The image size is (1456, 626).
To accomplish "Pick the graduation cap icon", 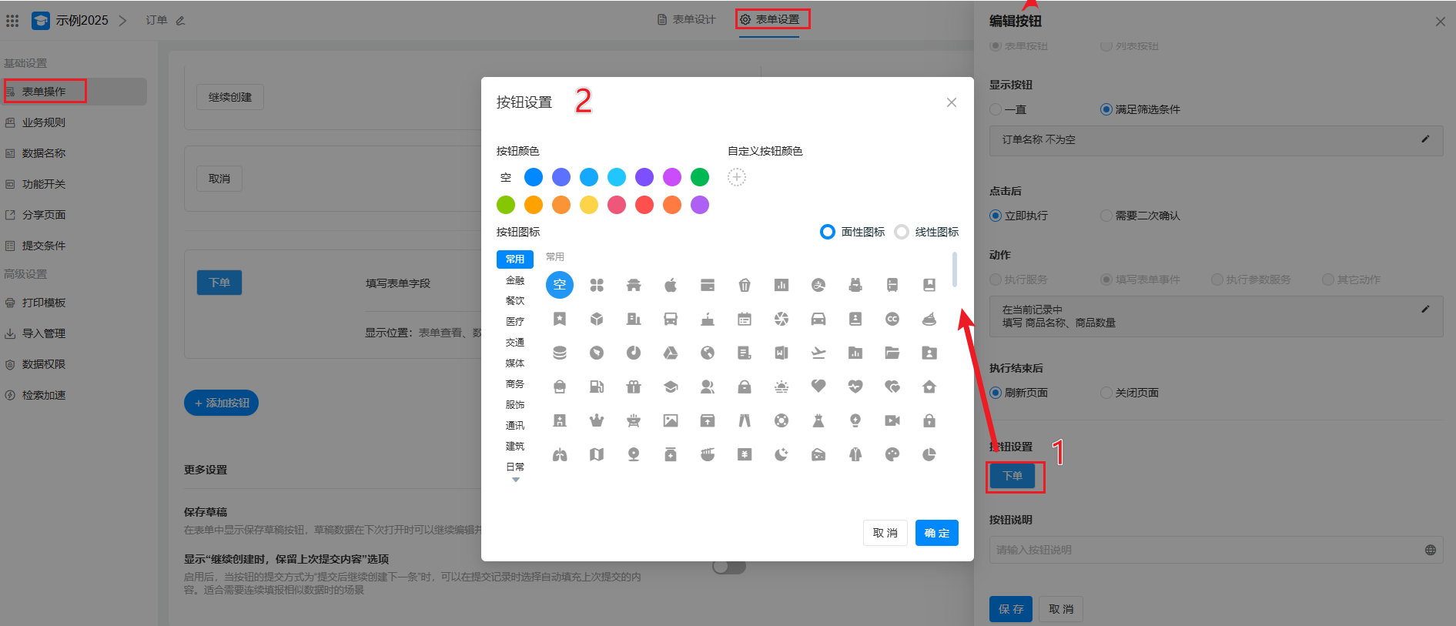I will point(671,387).
